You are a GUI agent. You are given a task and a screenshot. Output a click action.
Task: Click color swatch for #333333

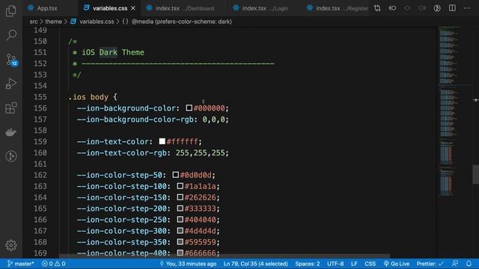(180, 208)
